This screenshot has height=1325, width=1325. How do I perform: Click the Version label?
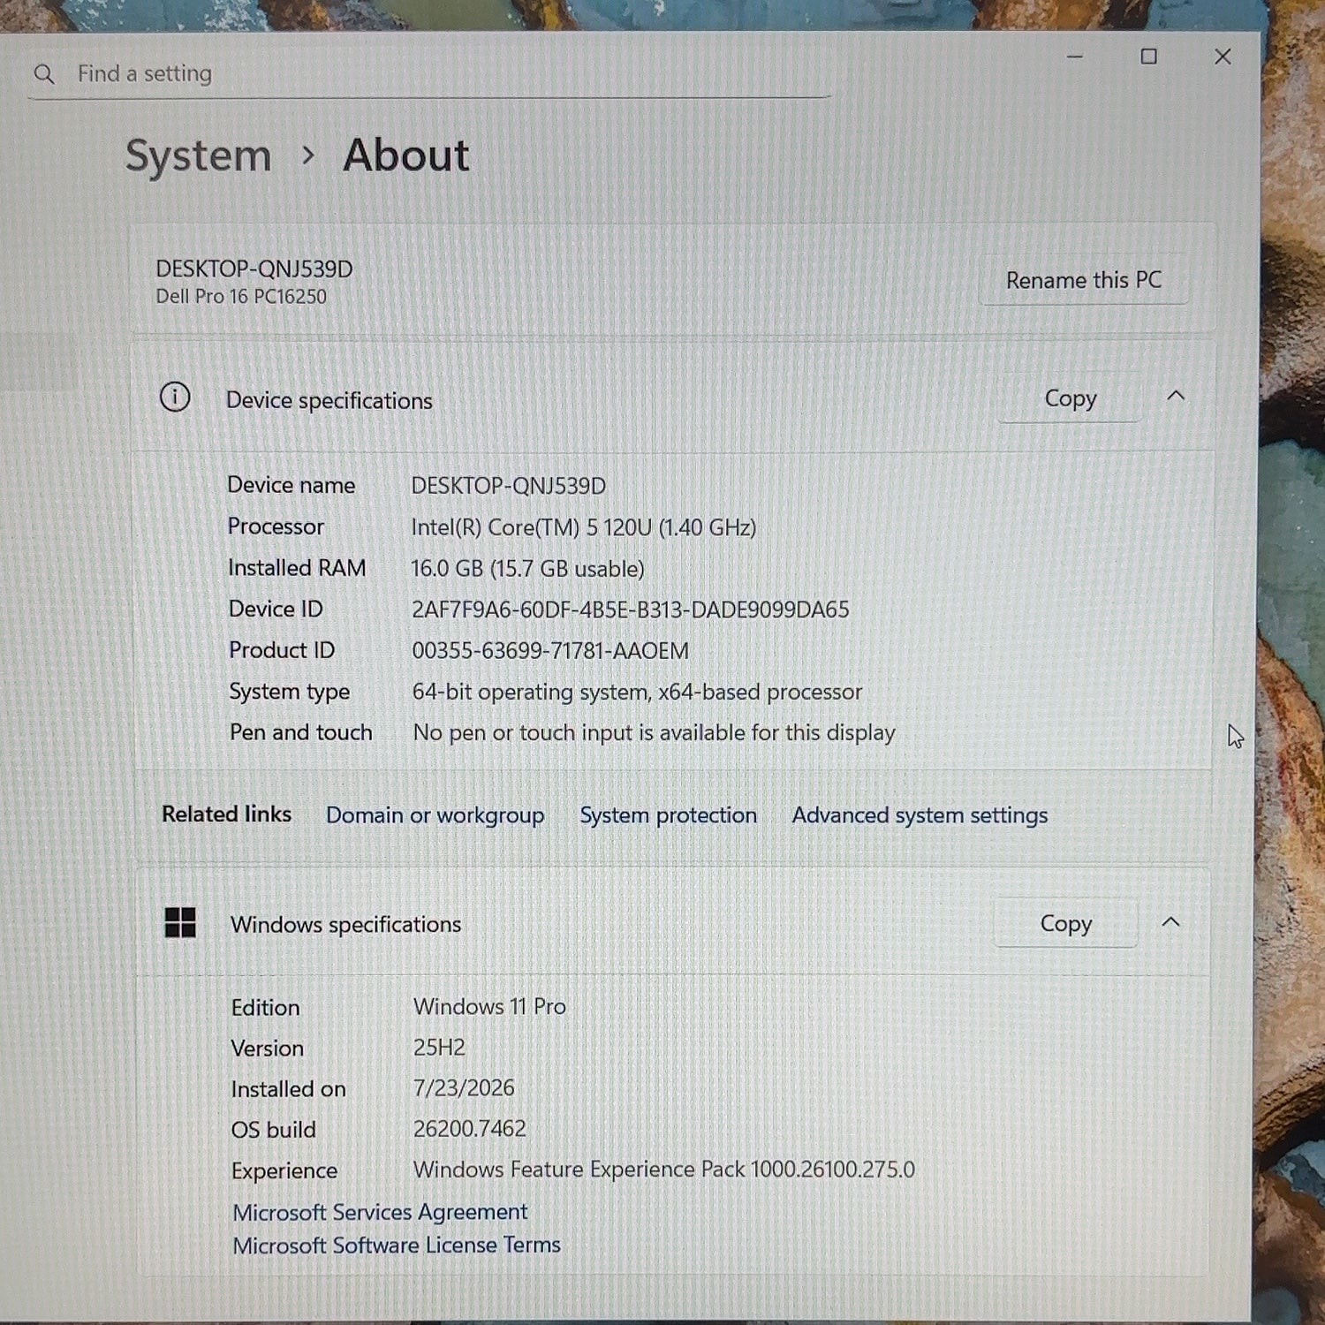tap(267, 1049)
